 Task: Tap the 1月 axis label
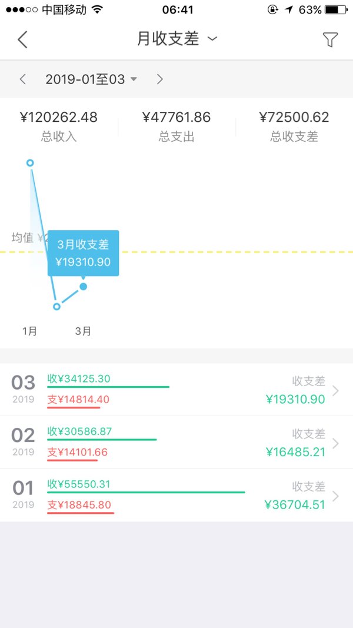(x=30, y=331)
